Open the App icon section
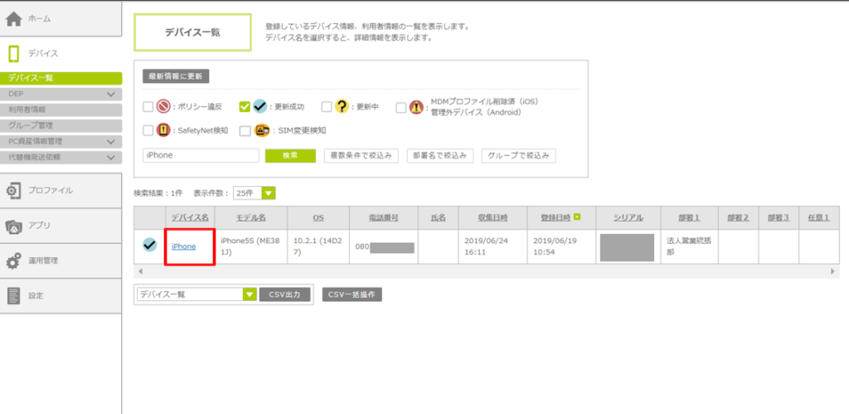849x414 pixels. pyautogui.click(x=14, y=226)
